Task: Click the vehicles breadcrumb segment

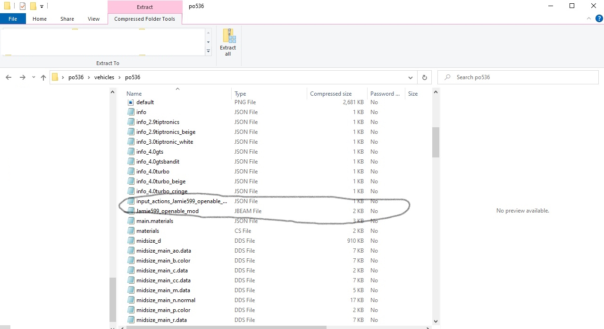Action: click(x=104, y=77)
